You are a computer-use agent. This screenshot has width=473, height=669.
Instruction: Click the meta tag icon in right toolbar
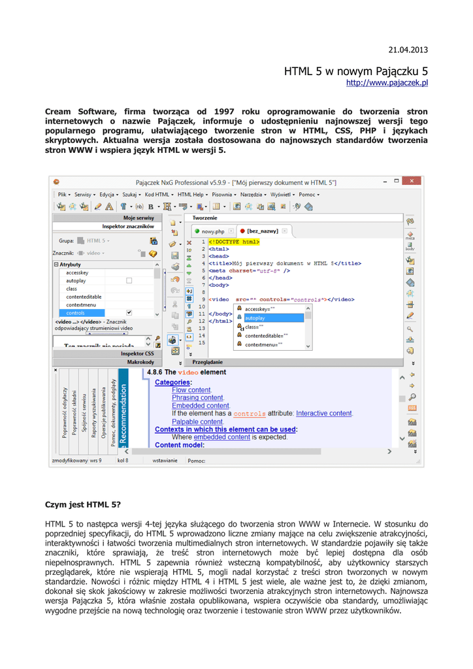410,235
